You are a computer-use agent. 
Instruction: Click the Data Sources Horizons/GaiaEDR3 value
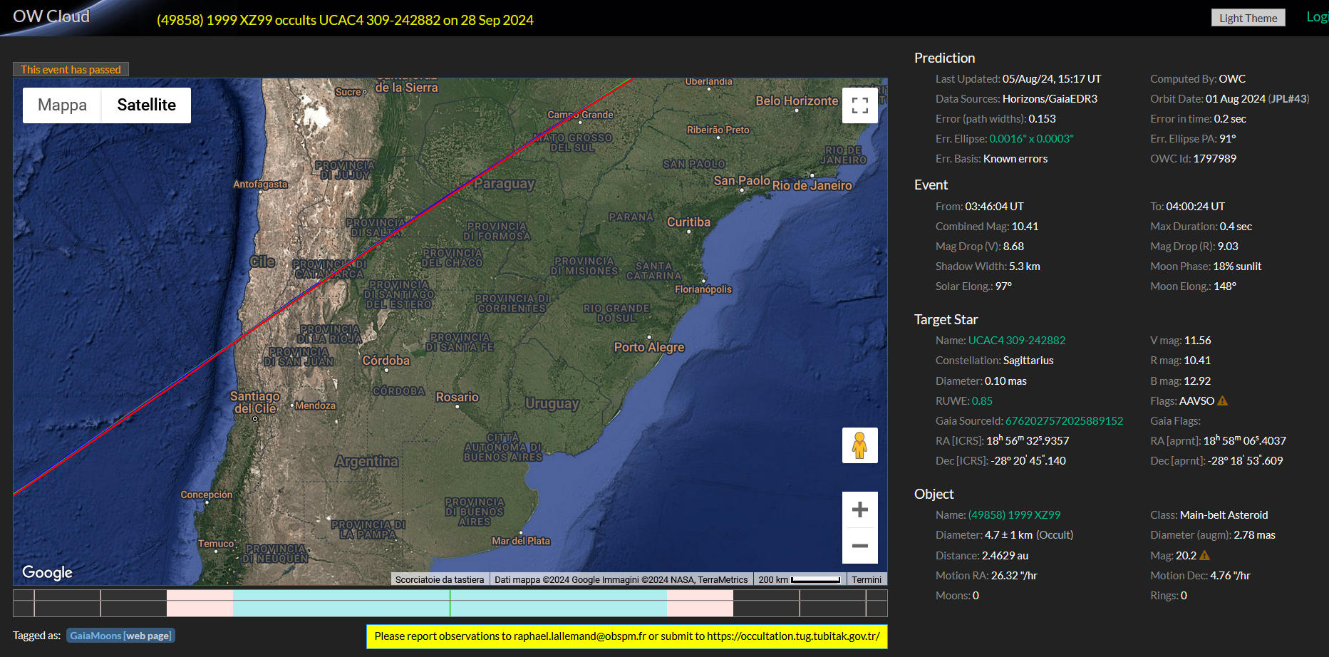[x=1050, y=99]
